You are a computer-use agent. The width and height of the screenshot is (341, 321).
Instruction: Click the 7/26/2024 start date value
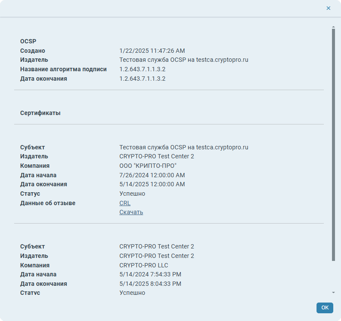click(x=152, y=175)
